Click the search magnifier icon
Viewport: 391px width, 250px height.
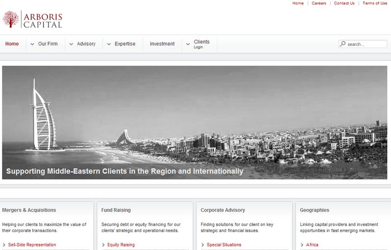(x=343, y=44)
